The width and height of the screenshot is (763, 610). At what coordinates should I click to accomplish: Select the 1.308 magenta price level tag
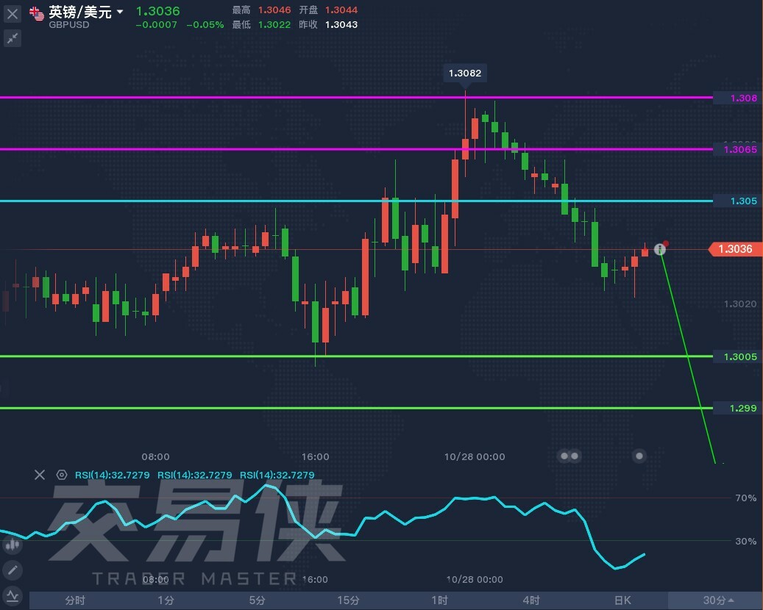738,98
